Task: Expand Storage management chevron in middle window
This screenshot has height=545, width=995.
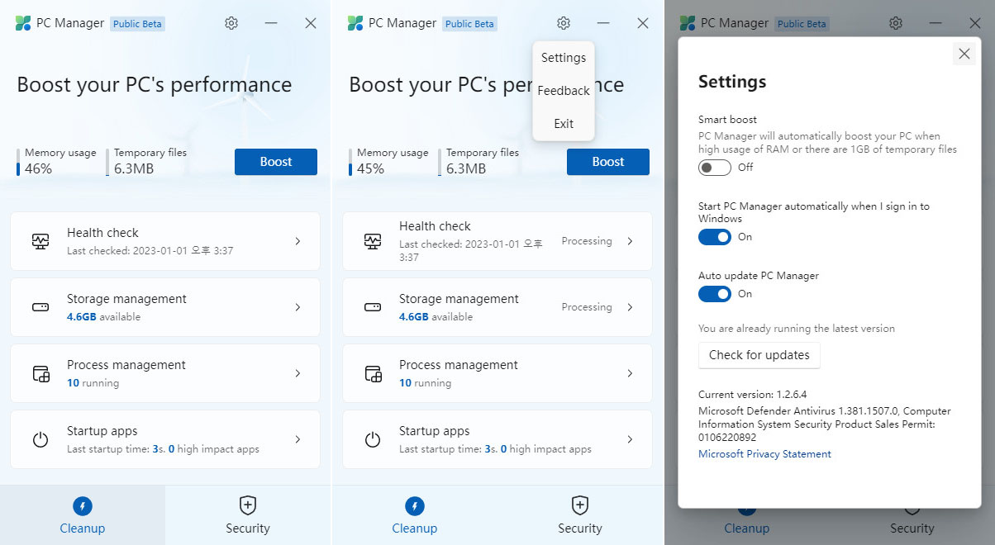Action: 630,307
